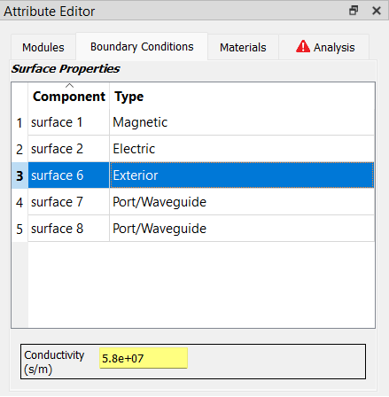The height and width of the screenshot is (397, 389).
Task: Click the Magnetic type cell
Action: point(242,122)
